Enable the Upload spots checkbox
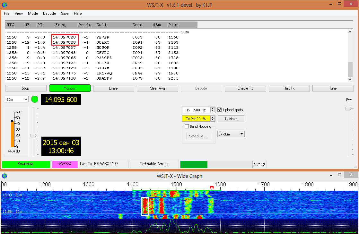Image resolution: width=359 pixels, height=234 pixels. [220, 110]
